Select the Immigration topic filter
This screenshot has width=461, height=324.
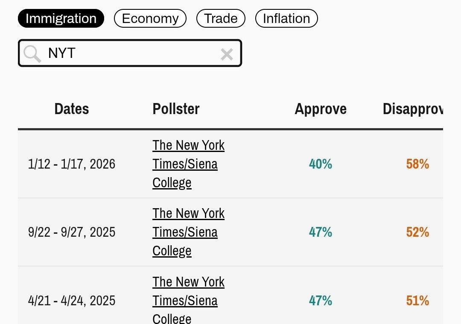point(61,19)
